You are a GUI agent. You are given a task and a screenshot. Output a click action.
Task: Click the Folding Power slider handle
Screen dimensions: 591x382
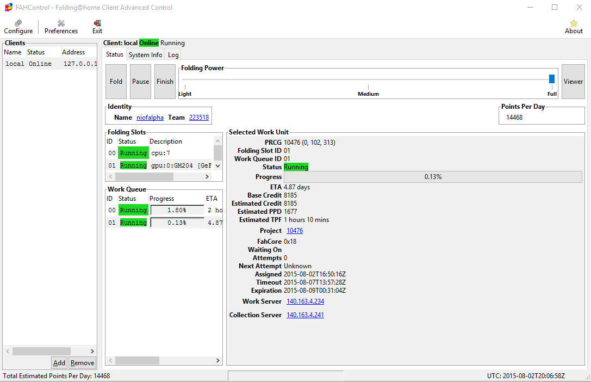pos(552,79)
